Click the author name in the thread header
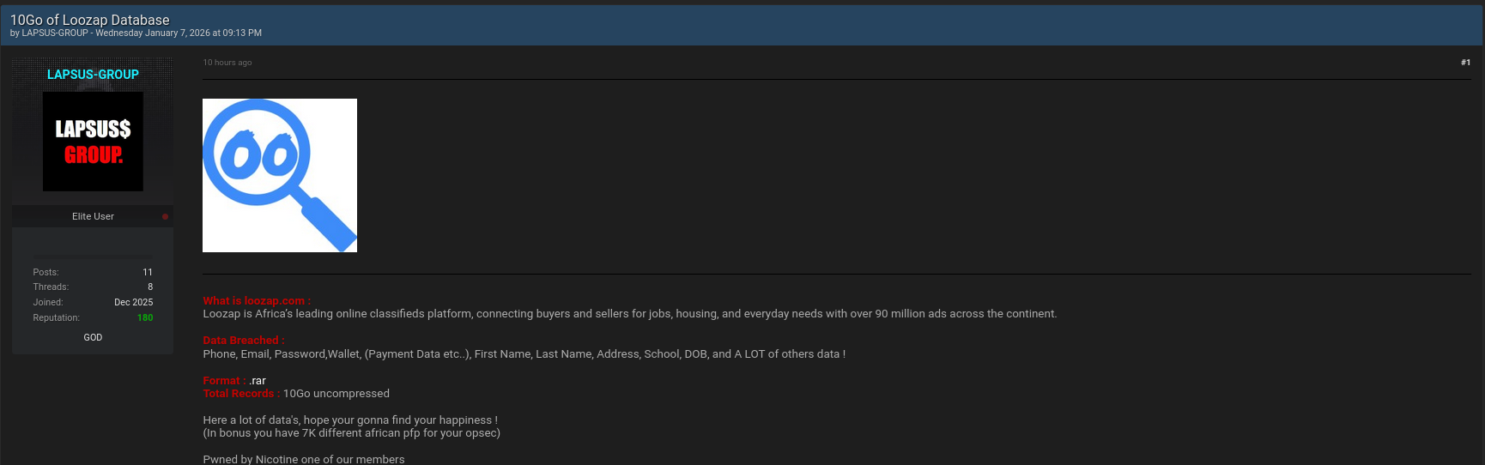The image size is (1485, 465). (x=55, y=33)
